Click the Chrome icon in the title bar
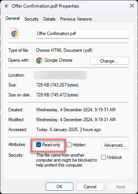The image size is (138, 194). [6, 6]
